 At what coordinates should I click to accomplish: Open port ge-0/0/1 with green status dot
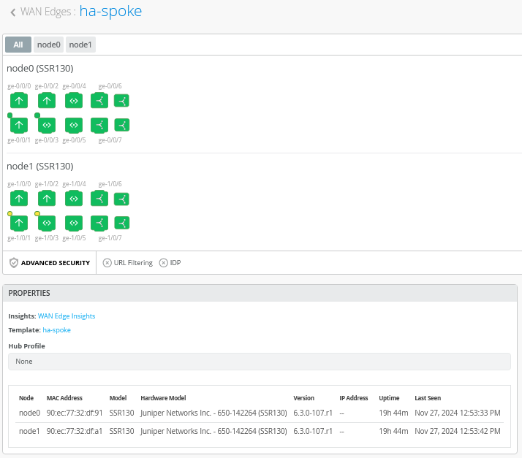[x=19, y=125]
